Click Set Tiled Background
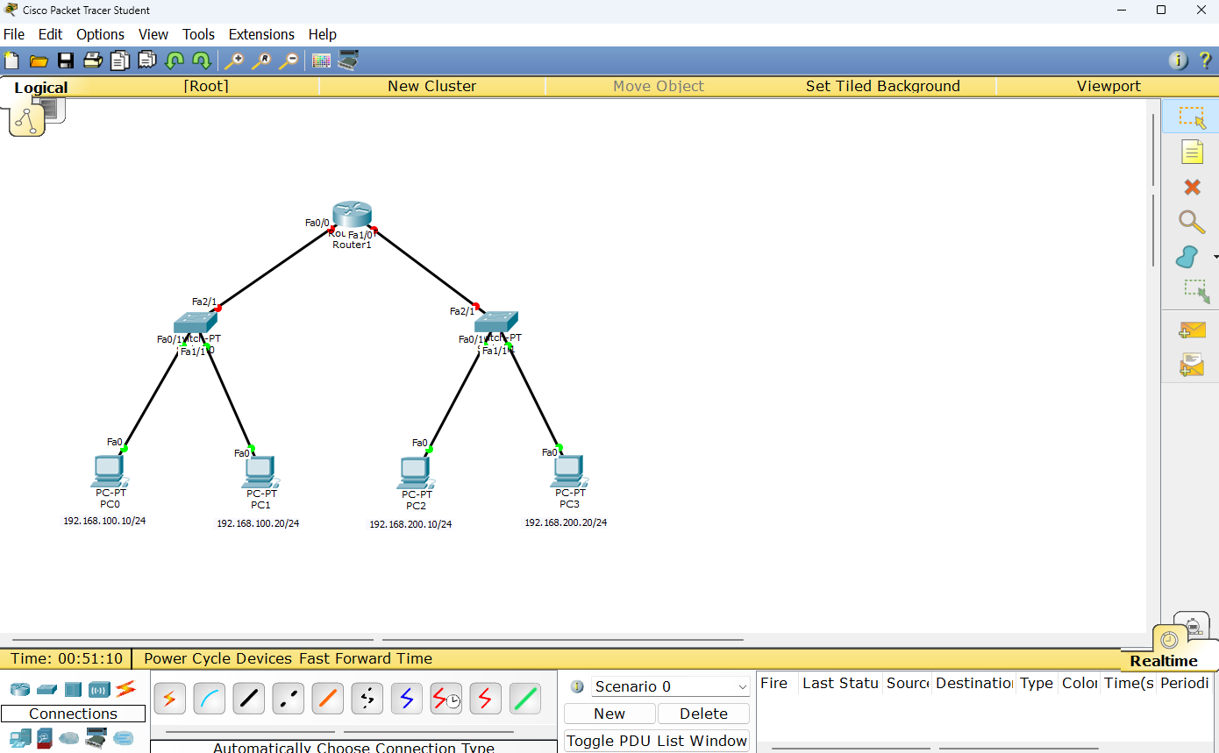 pyautogui.click(x=883, y=86)
